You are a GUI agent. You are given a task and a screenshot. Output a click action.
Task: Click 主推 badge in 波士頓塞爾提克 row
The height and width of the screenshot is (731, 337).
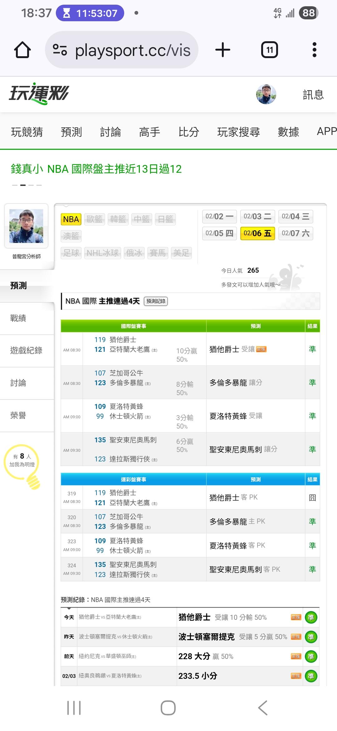296,637
